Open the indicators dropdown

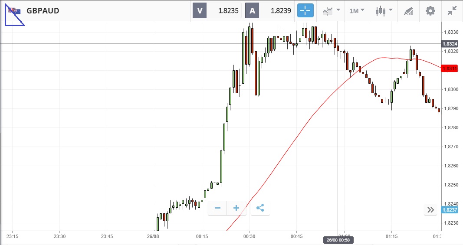pos(332,11)
